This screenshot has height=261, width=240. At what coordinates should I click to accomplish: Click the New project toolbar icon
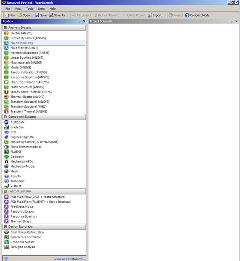click(x=6, y=15)
